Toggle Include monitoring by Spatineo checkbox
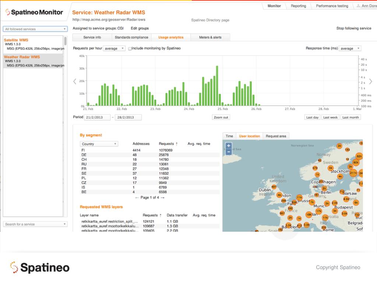377x282 pixels. pos(130,49)
